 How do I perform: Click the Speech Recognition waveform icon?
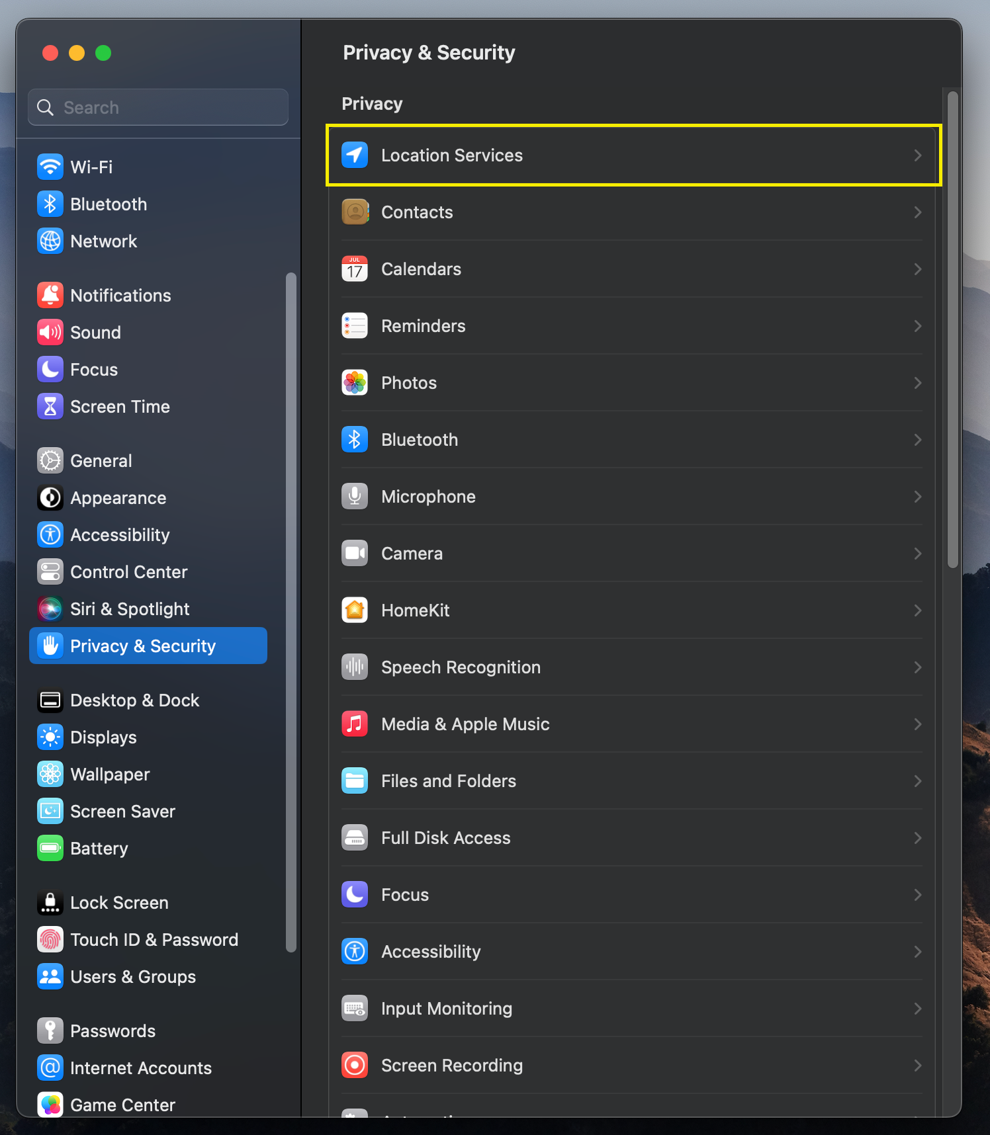click(355, 667)
